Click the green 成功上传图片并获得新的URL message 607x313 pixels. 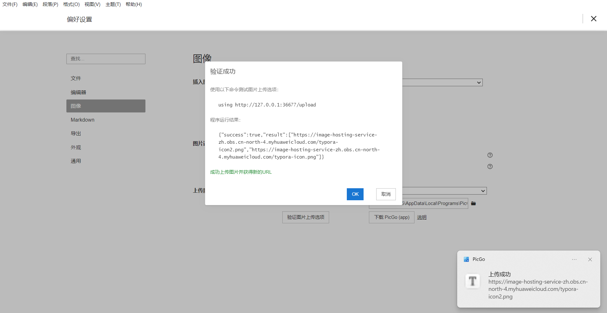[x=241, y=172]
